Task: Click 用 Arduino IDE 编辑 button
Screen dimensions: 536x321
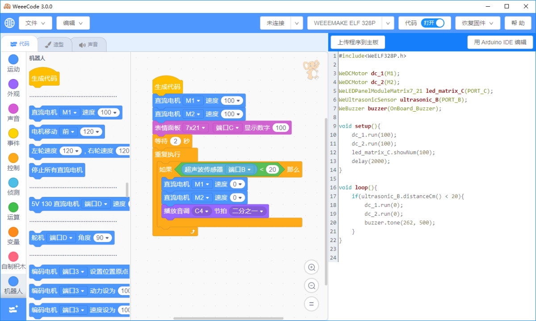Action: pos(500,42)
